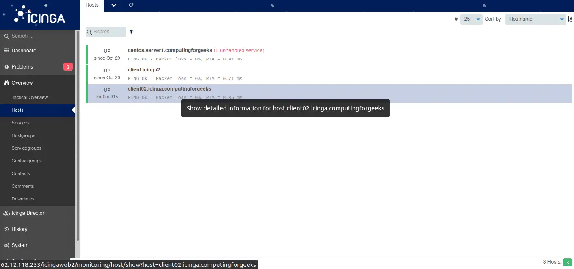Click inside the Search input field

coord(106,32)
